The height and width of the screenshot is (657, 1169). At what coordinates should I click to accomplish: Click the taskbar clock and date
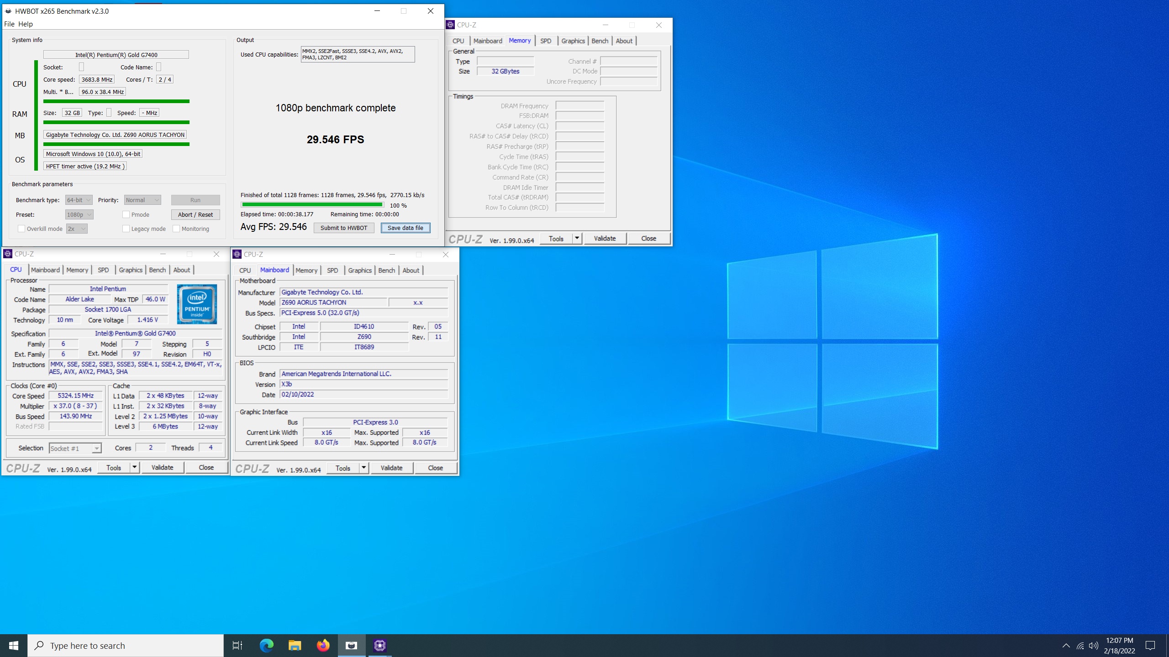click(1120, 646)
